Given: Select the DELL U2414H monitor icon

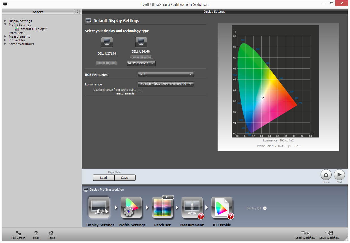Looking at the screenshot, I should [x=141, y=42].
